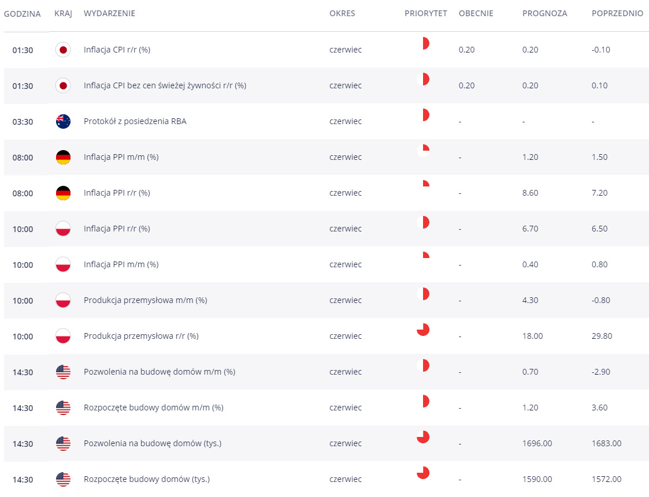Sort by GODZINA column header
The height and width of the screenshot is (497, 649).
point(23,14)
